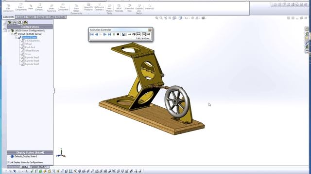Open Reference Geometry tool

click(x=99, y=7)
